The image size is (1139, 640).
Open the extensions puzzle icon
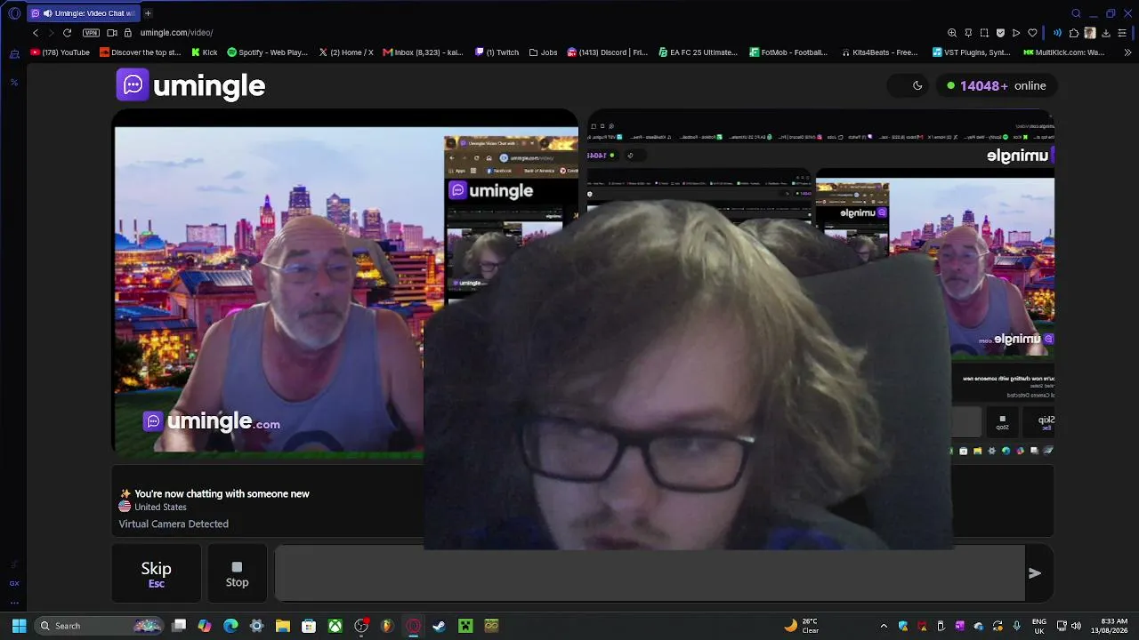1074,33
